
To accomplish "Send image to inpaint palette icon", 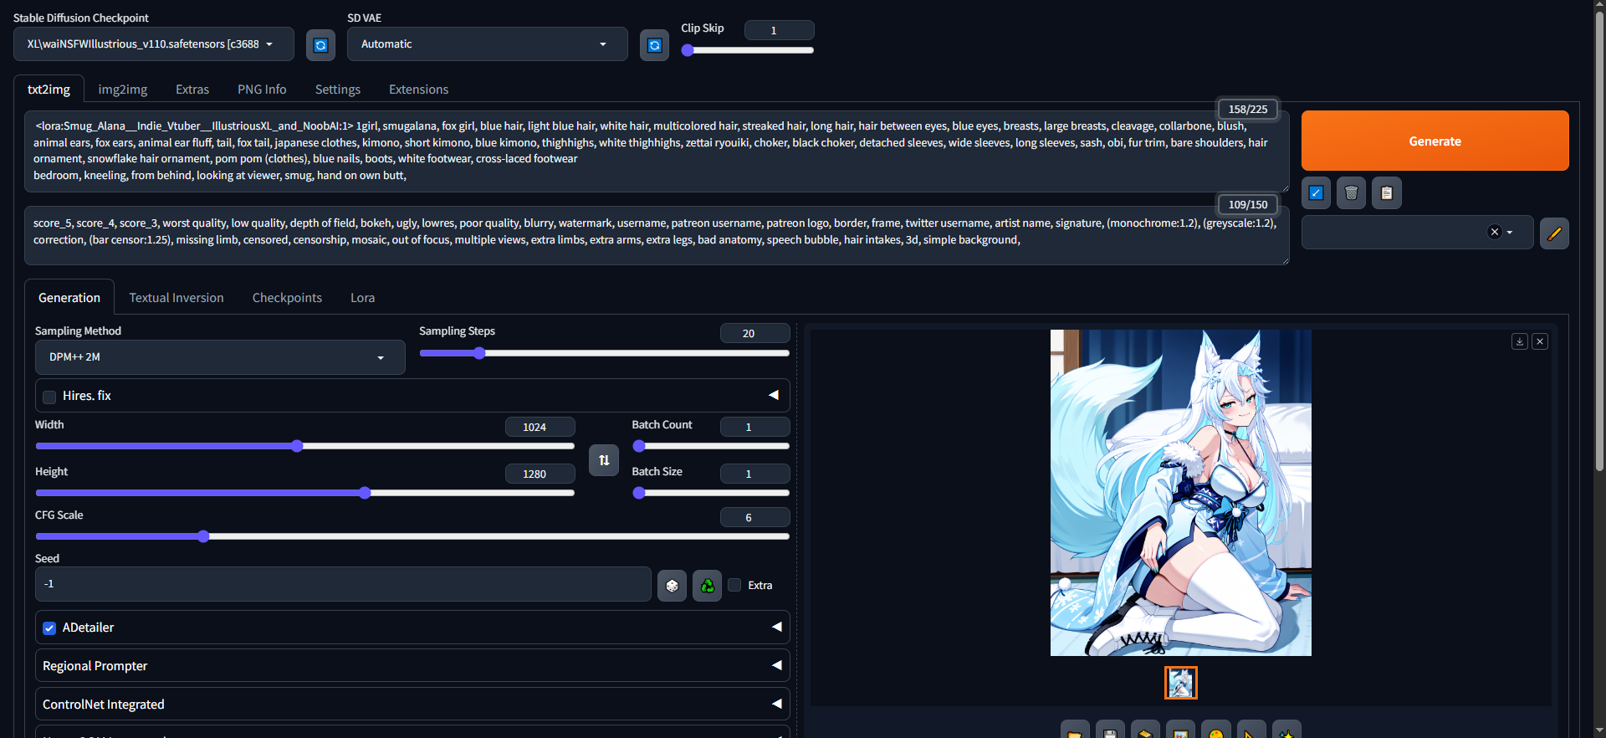I will 1215,730.
